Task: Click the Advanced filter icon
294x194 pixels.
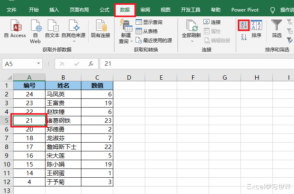Action: tap(290, 40)
